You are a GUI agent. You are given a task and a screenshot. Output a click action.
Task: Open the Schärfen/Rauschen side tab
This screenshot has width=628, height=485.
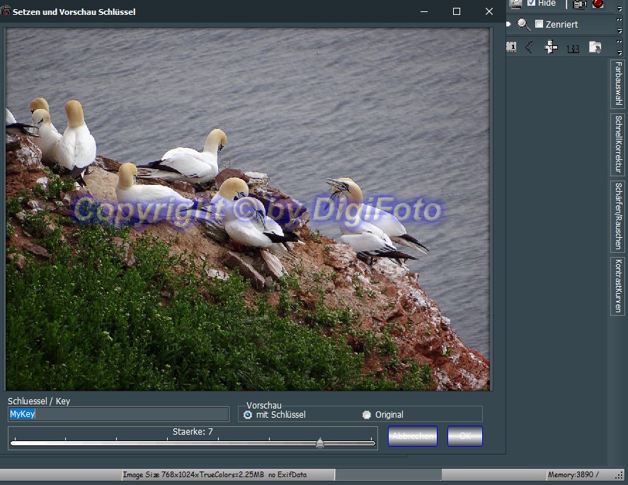click(618, 216)
